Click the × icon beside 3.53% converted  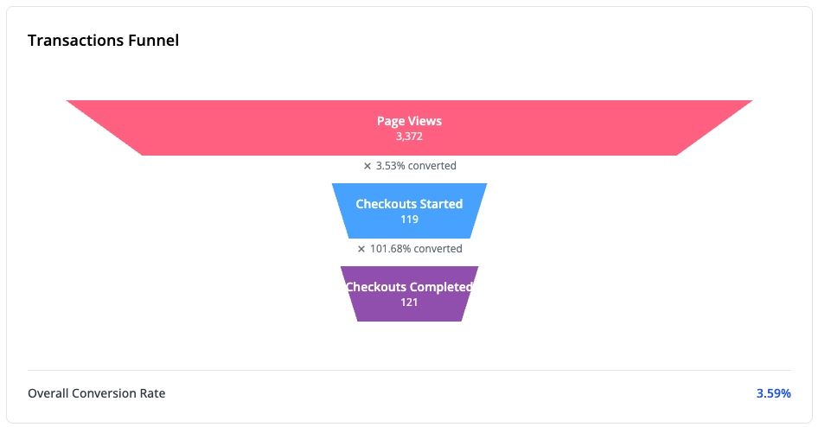point(367,166)
